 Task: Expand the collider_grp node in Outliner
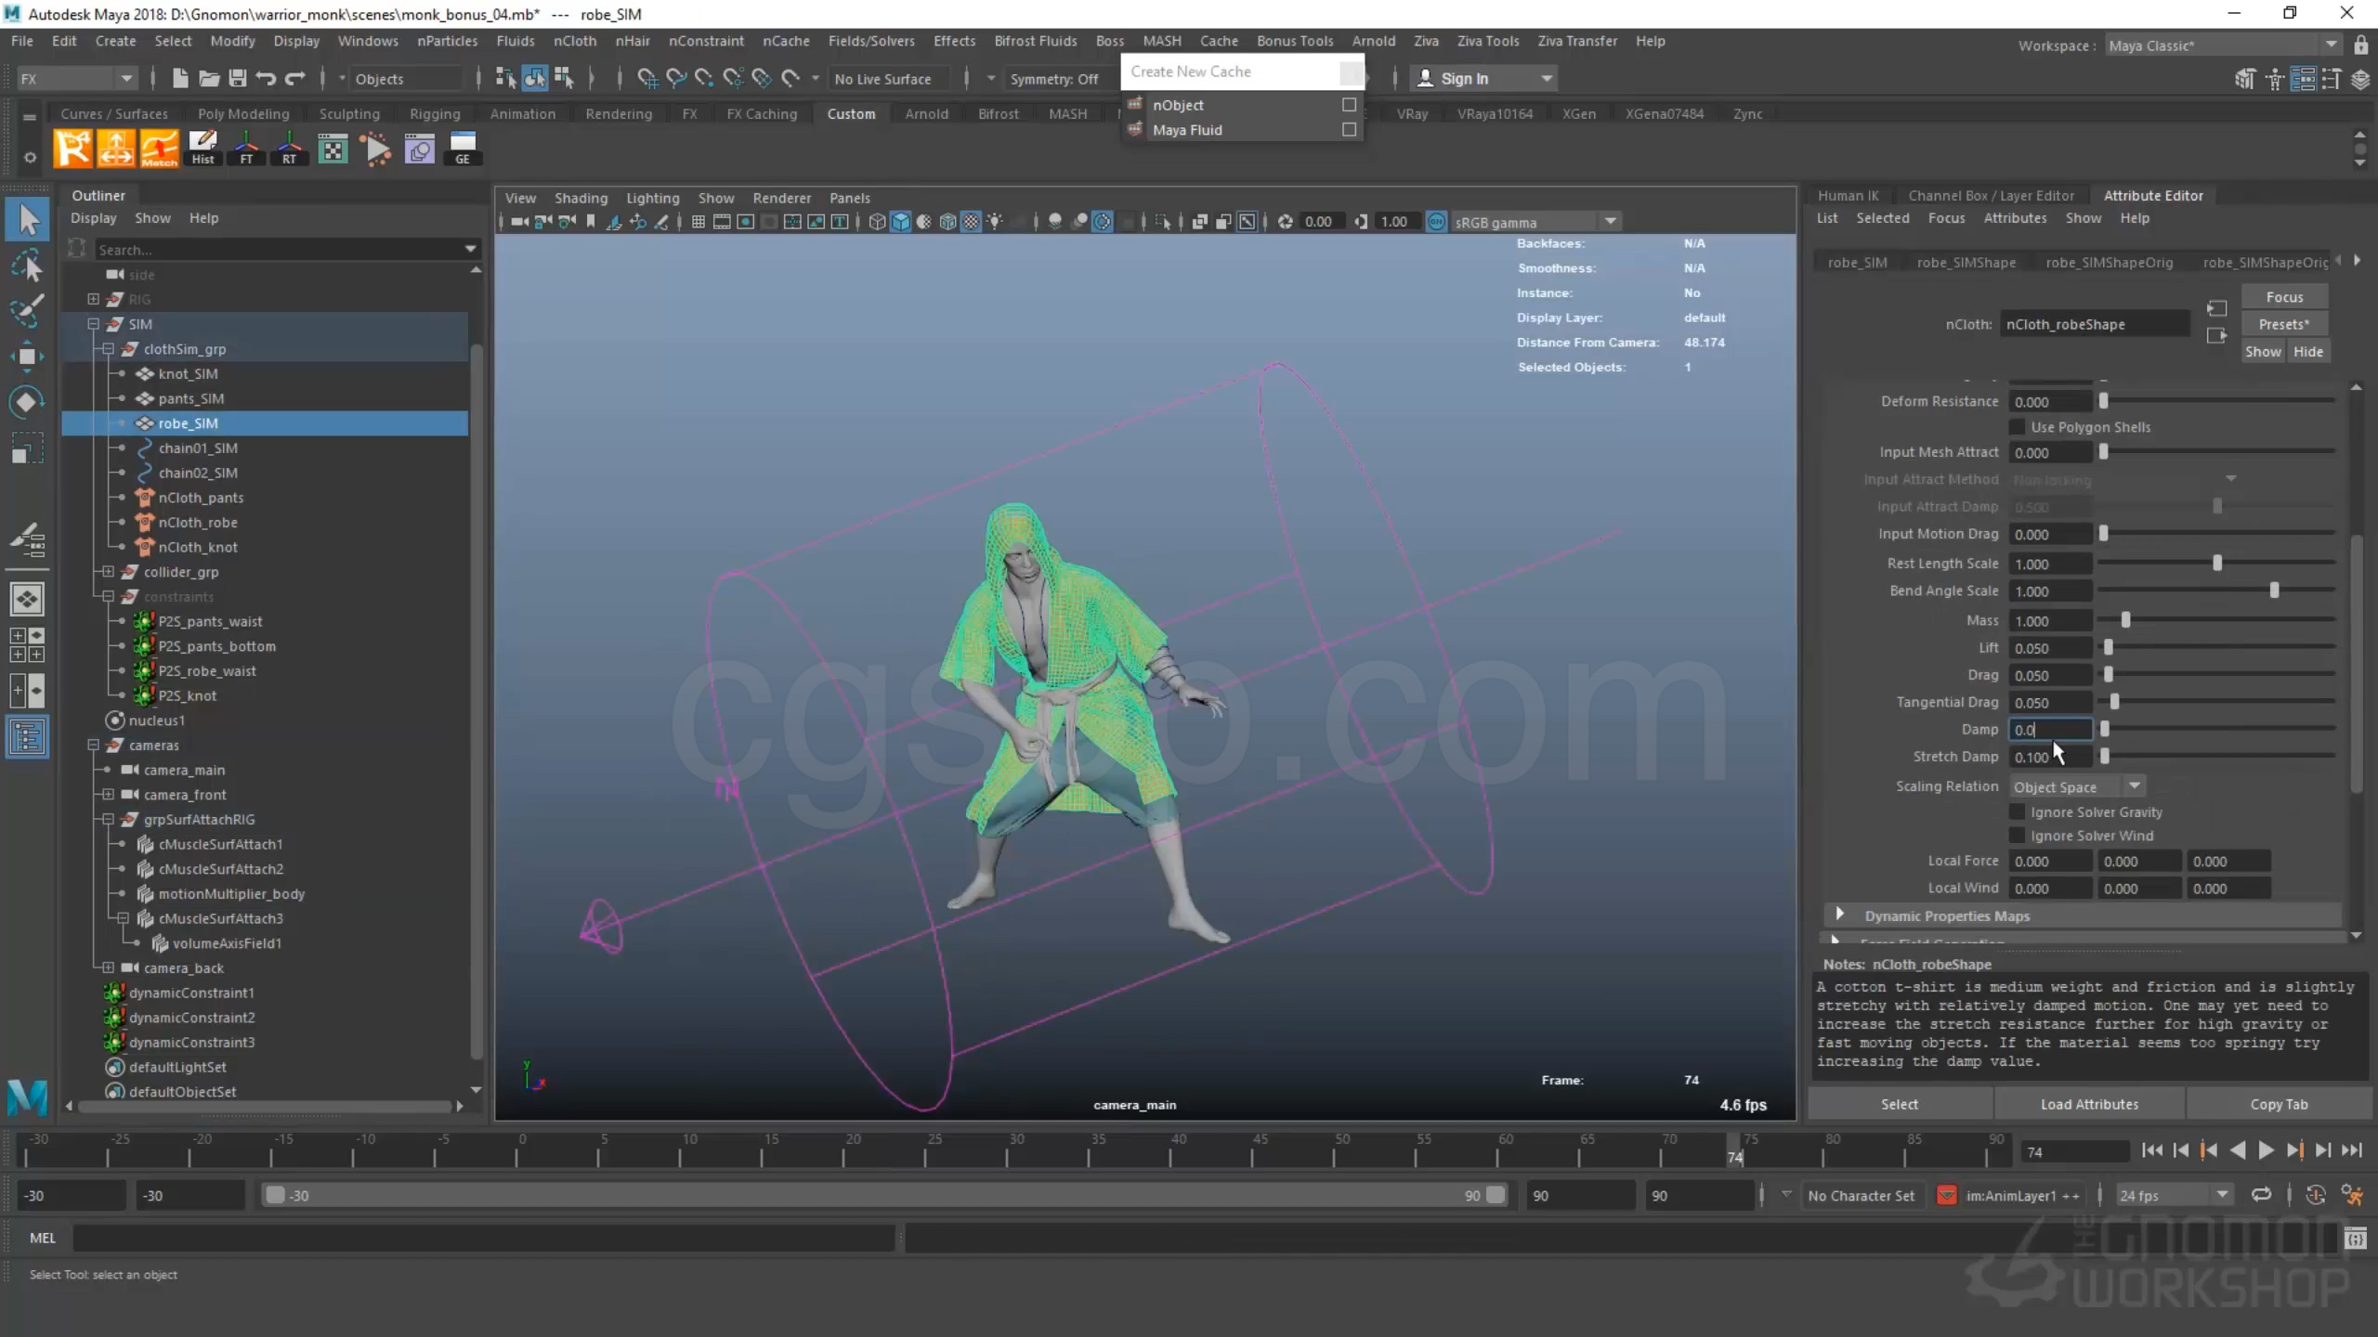(108, 572)
